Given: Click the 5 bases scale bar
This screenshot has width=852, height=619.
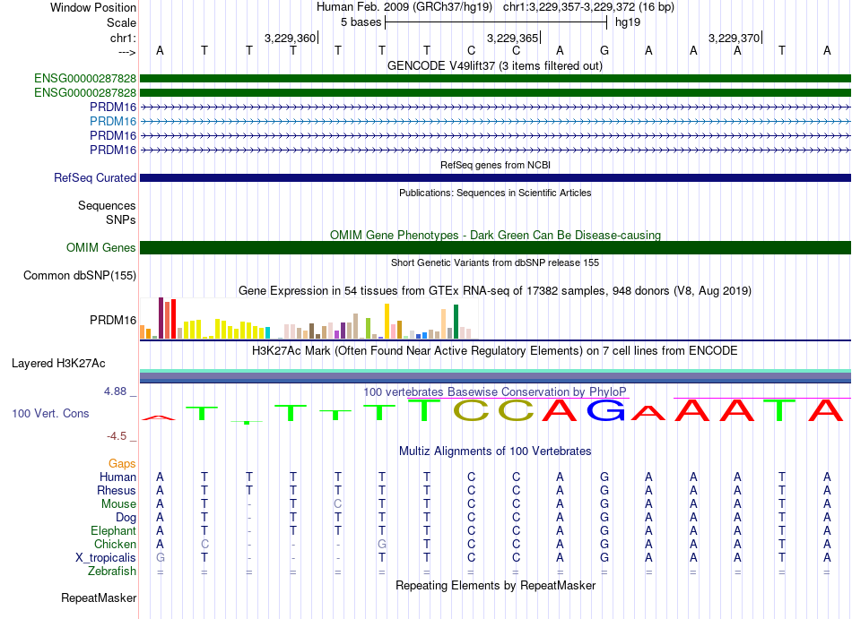Looking at the screenshot, I should [x=496, y=22].
